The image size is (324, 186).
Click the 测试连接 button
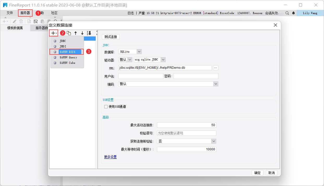[111, 37]
